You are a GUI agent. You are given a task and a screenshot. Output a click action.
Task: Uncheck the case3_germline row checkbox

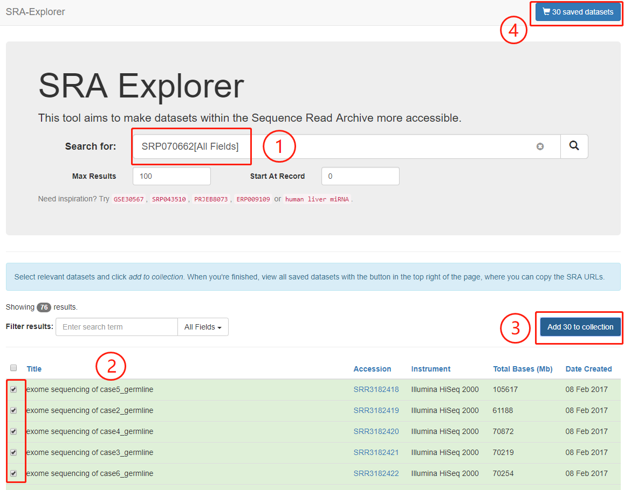[13, 452]
